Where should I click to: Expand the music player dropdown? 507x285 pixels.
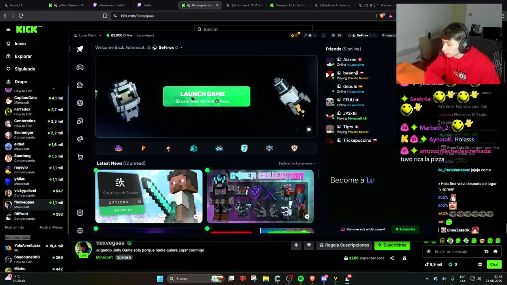(310, 35)
